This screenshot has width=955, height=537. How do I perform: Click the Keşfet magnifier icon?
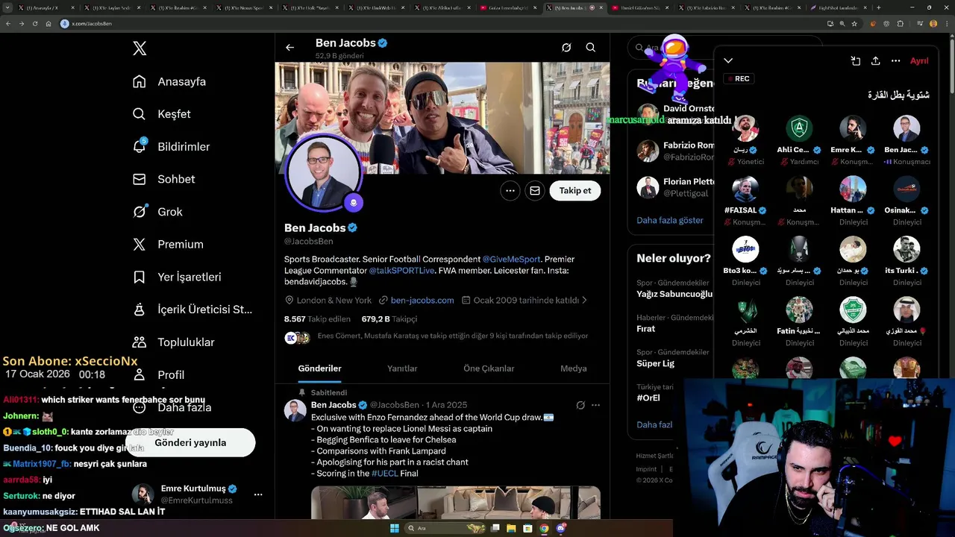[140, 114]
